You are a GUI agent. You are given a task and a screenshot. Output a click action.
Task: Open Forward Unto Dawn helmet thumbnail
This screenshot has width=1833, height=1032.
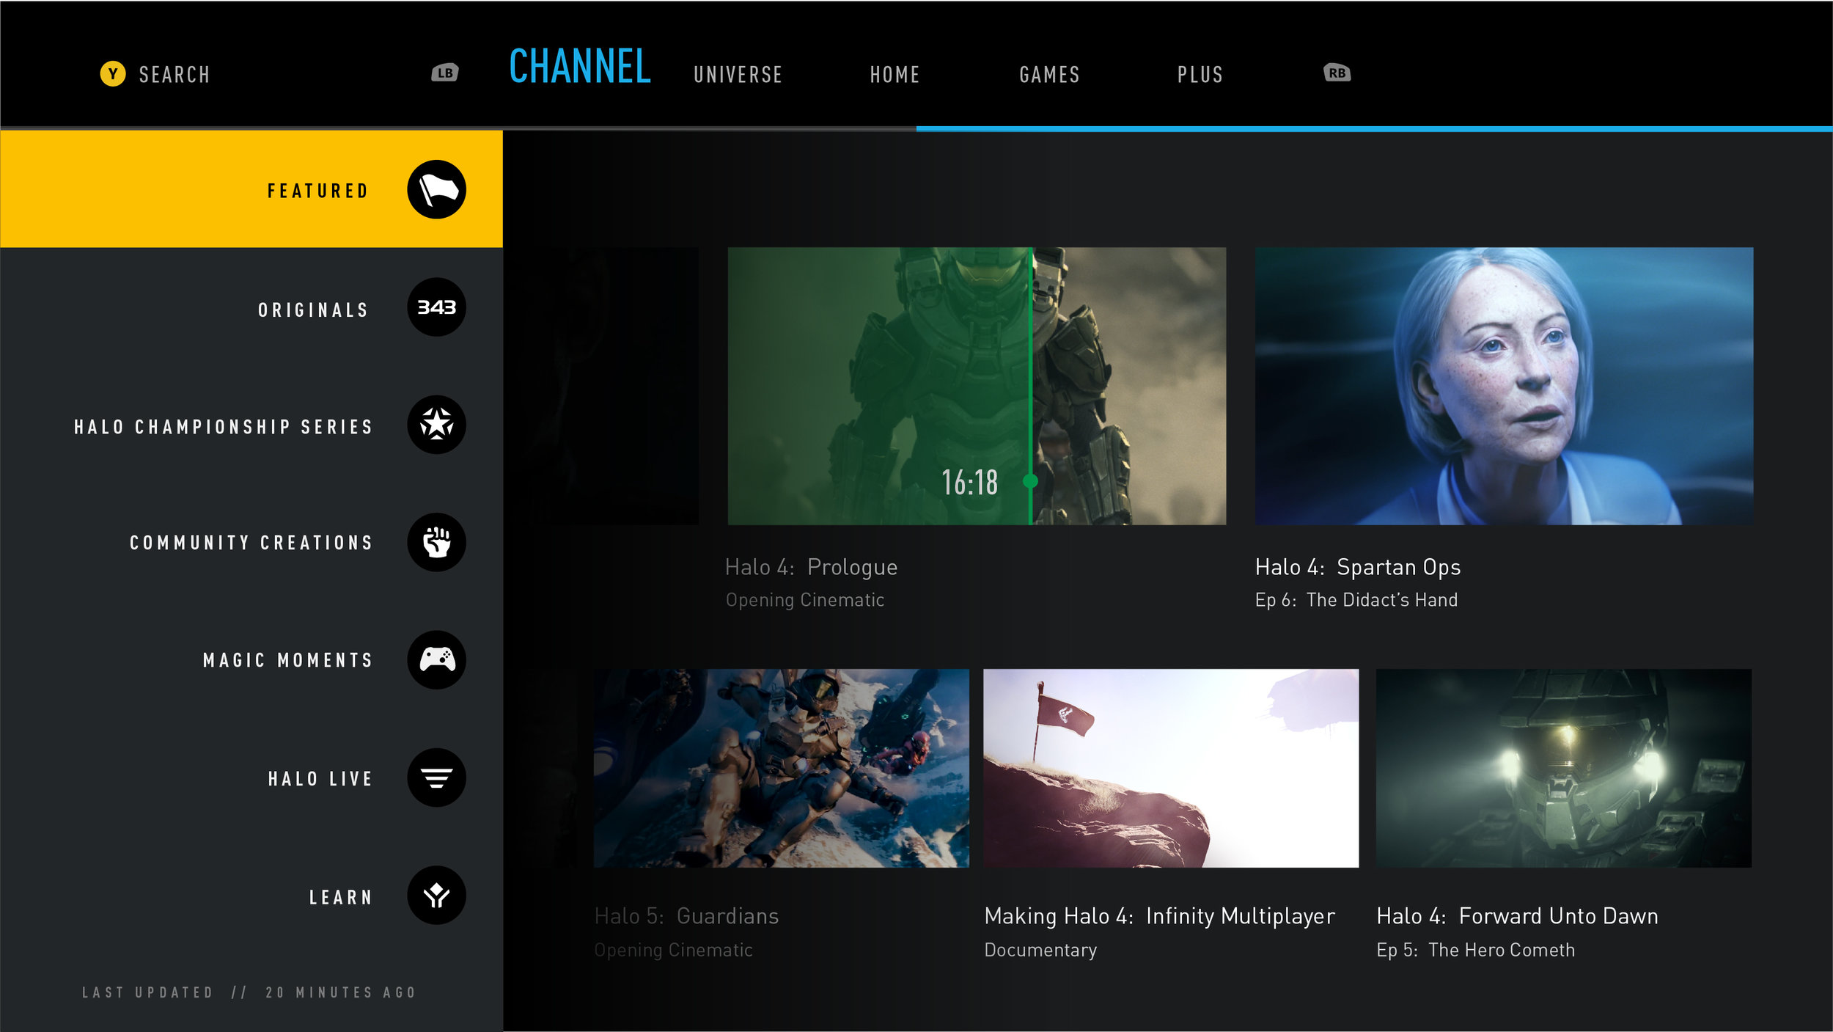(x=1563, y=768)
